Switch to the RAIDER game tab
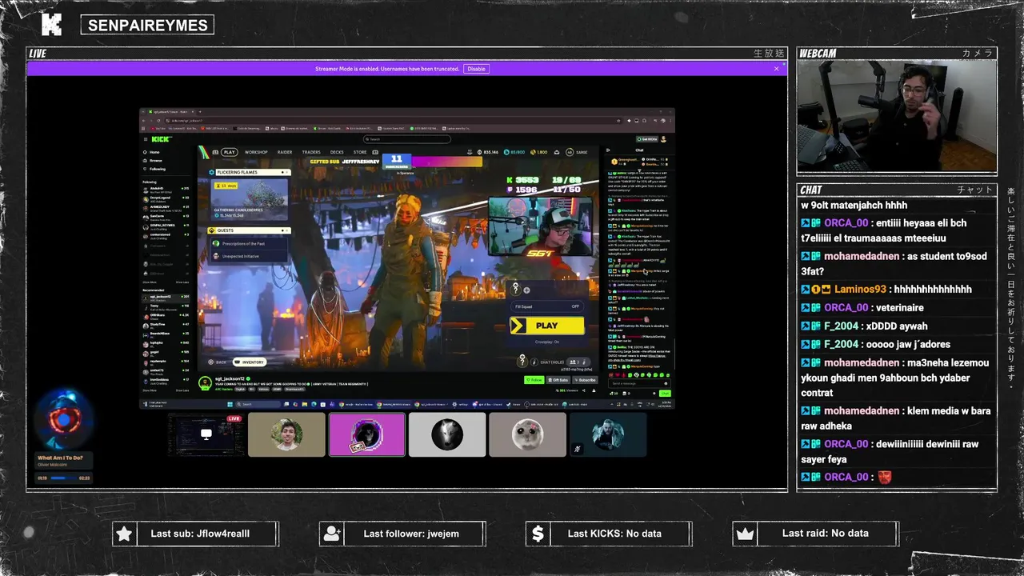 coord(285,152)
